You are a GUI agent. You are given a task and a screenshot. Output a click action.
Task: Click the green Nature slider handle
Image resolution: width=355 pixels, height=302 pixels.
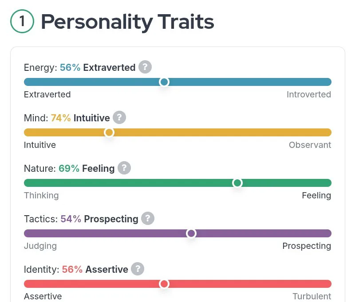(237, 183)
